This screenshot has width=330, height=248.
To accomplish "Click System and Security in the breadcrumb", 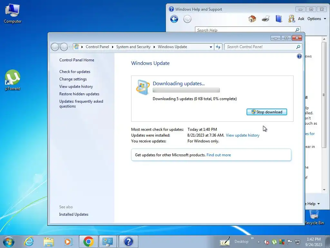I will pos(133,47).
